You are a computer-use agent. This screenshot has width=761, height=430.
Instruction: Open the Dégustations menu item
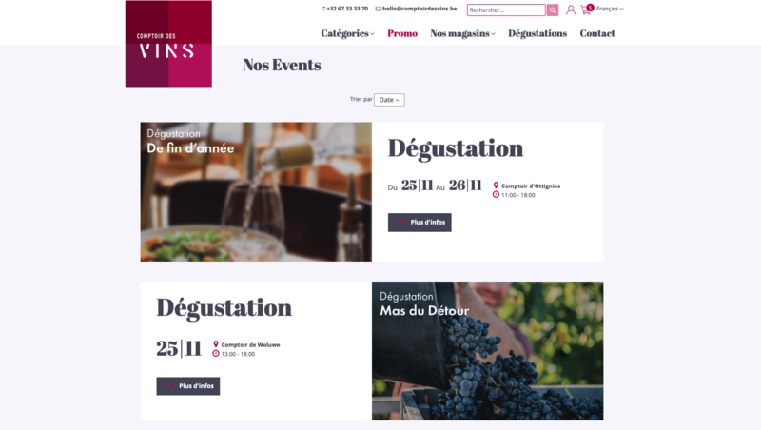click(x=537, y=33)
